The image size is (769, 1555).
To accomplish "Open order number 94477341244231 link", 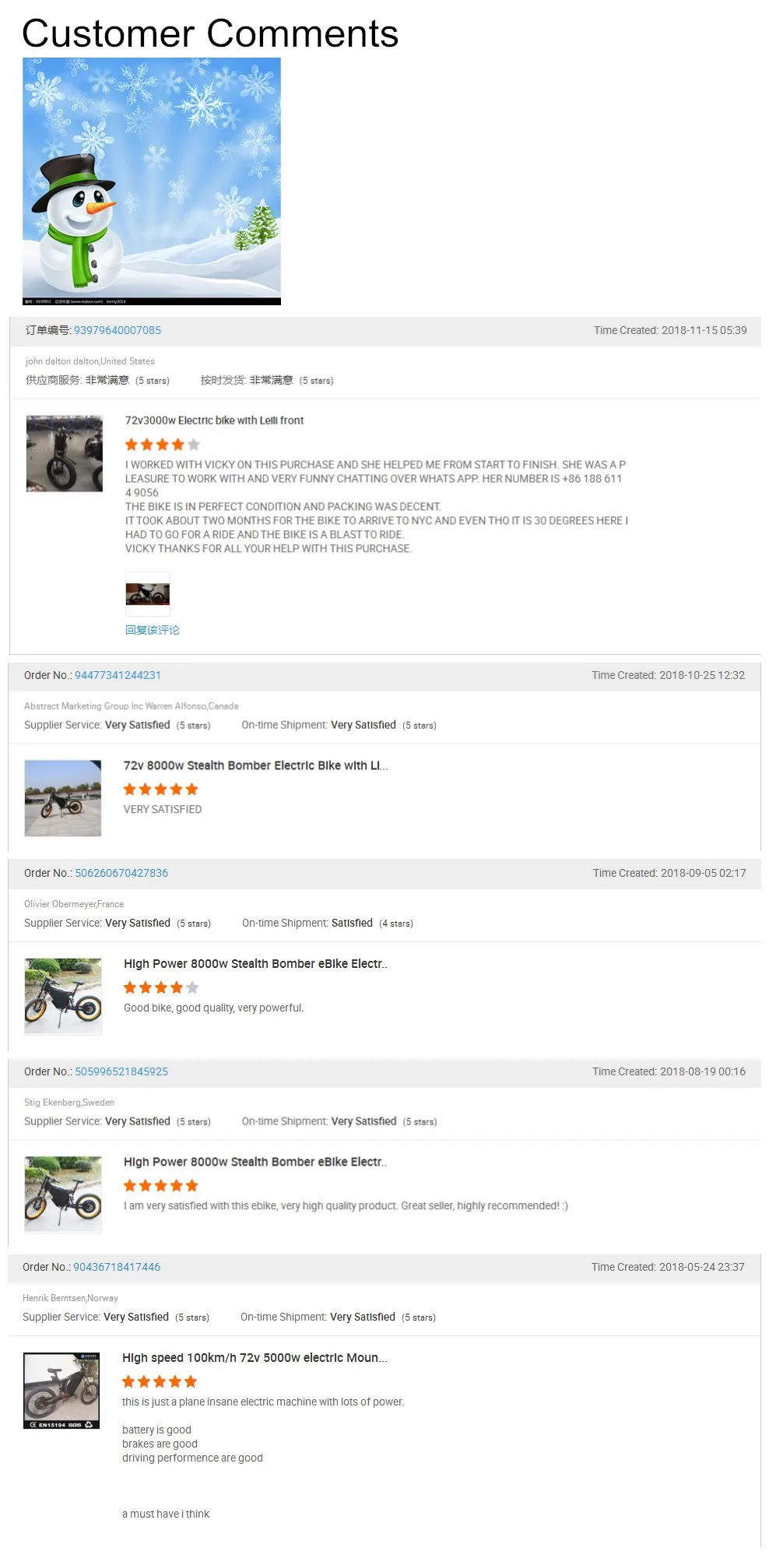I will [118, 675].
